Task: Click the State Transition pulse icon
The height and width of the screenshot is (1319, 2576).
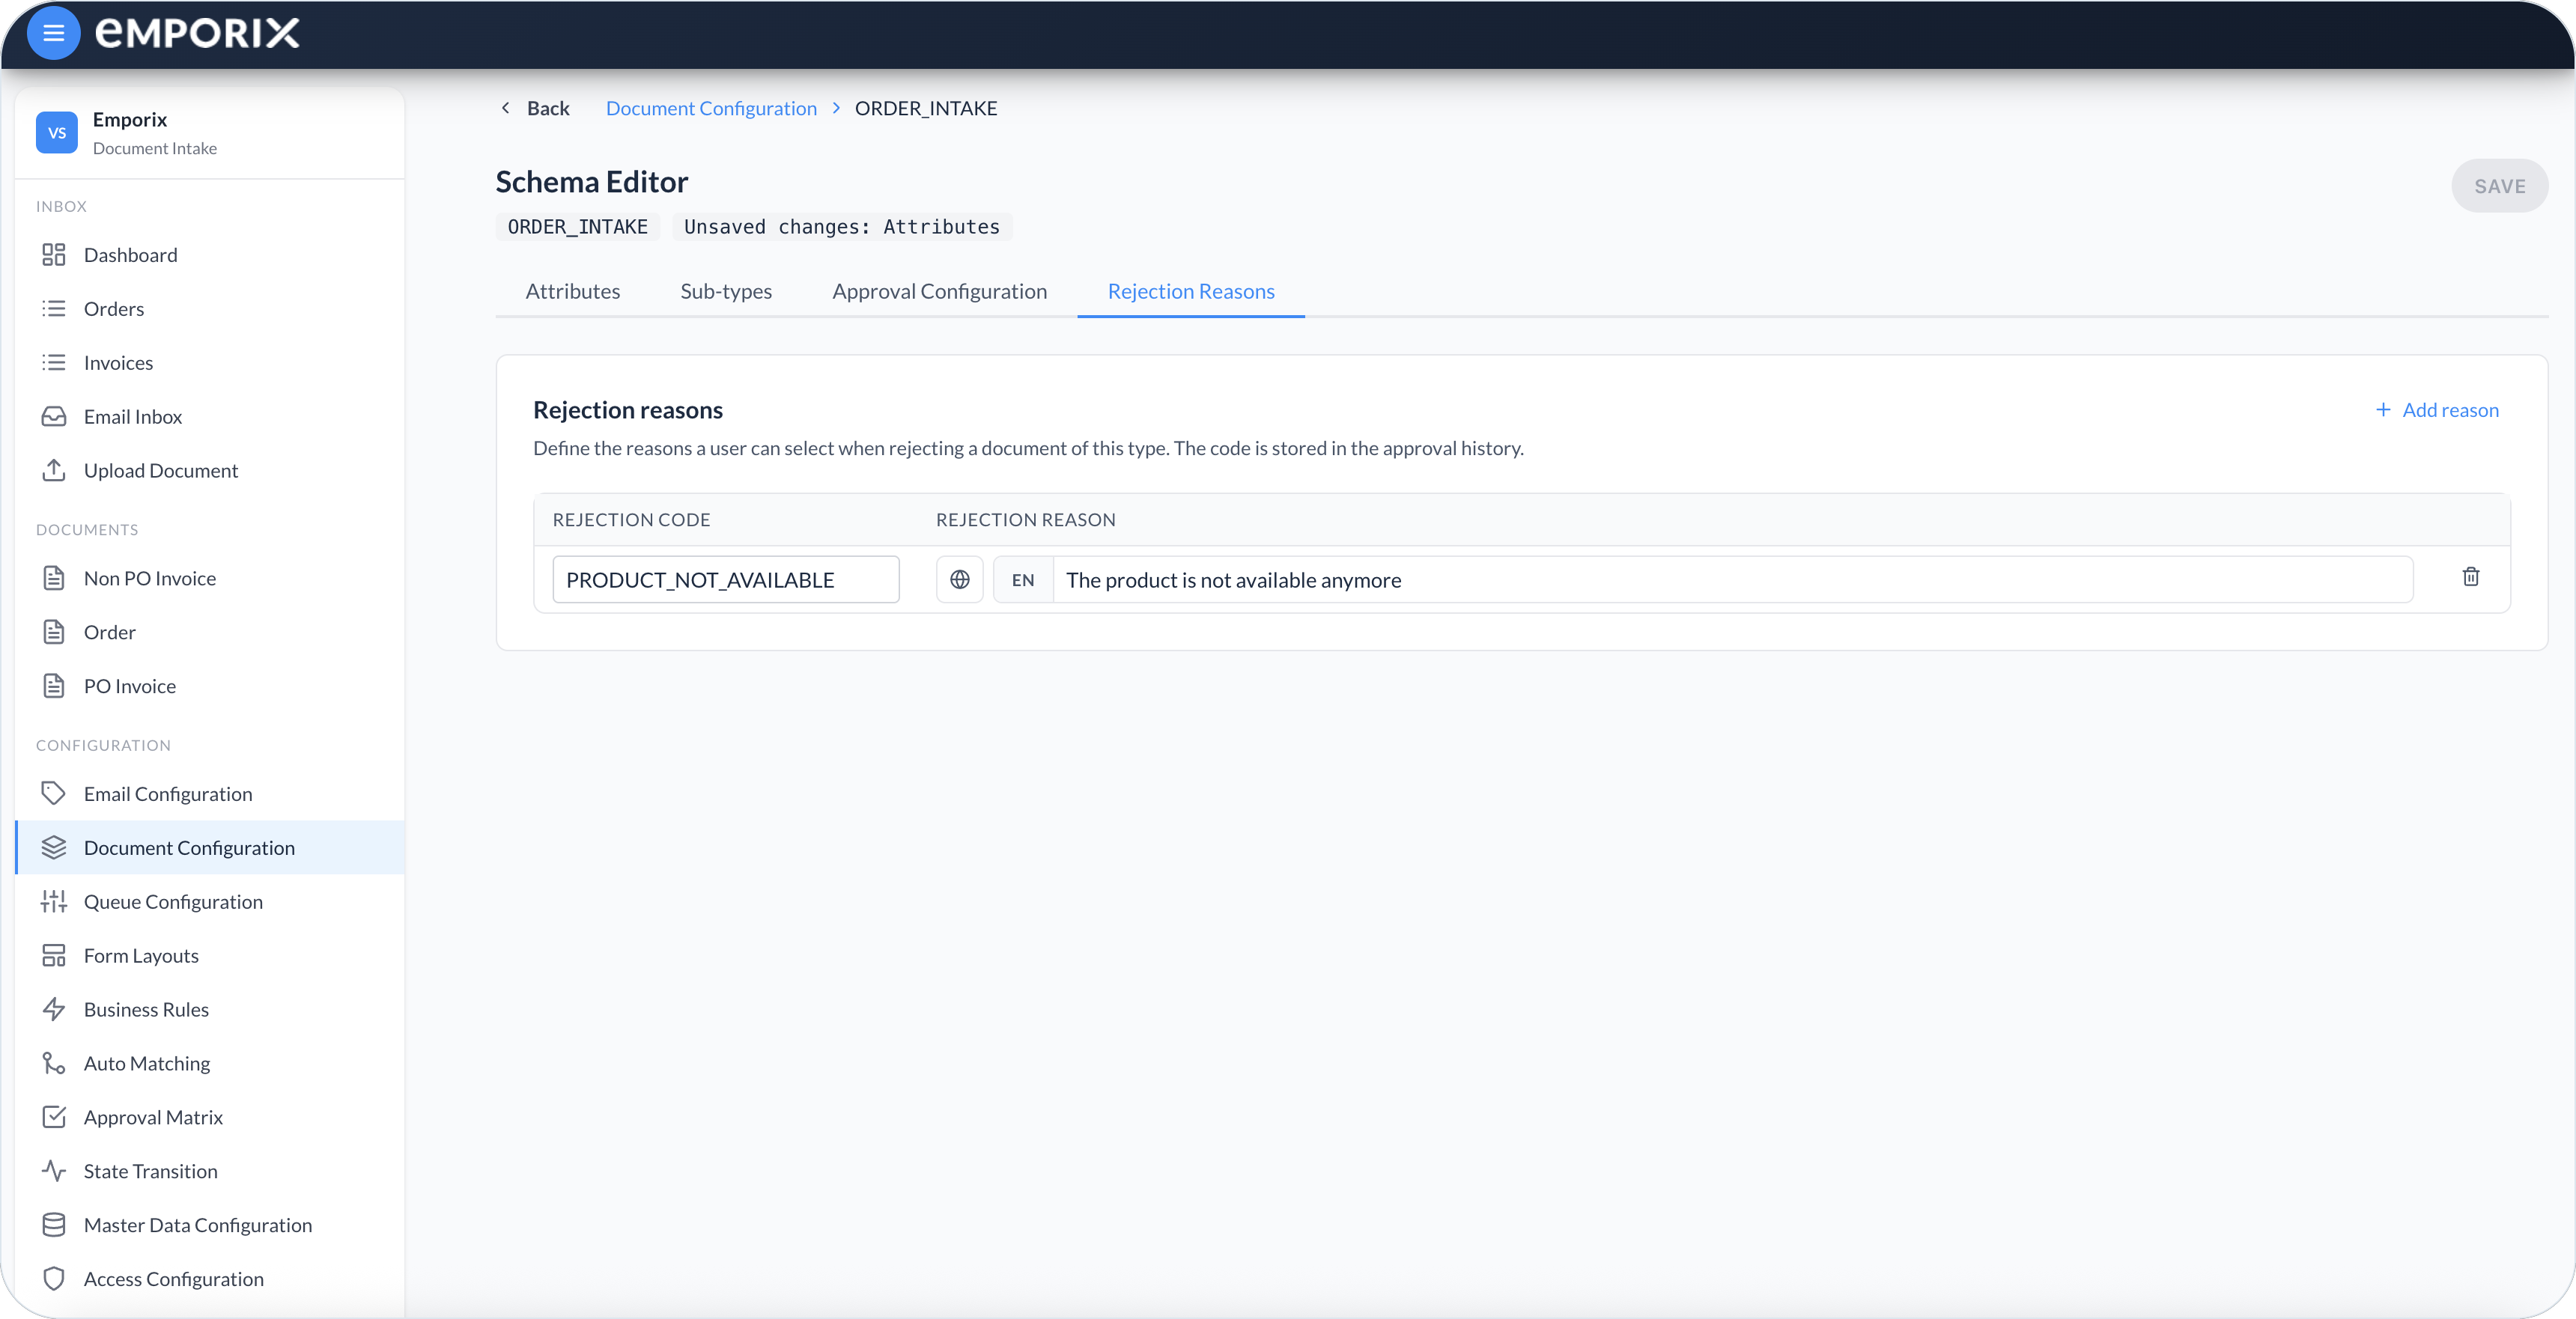Action: pos(54,1172)
